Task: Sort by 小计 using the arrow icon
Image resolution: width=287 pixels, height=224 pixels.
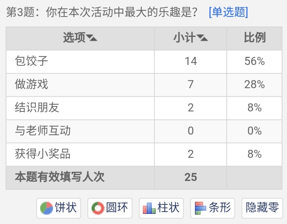Action: point(202,38)
